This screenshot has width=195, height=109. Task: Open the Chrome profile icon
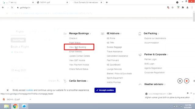tap(187, 8)
